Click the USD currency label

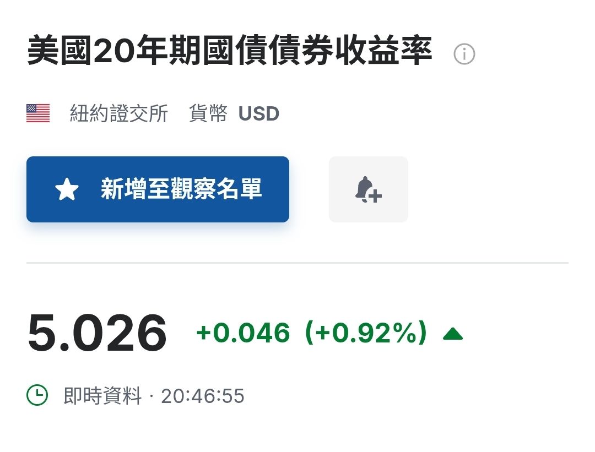pyautogui.click(x=259, y=114)
